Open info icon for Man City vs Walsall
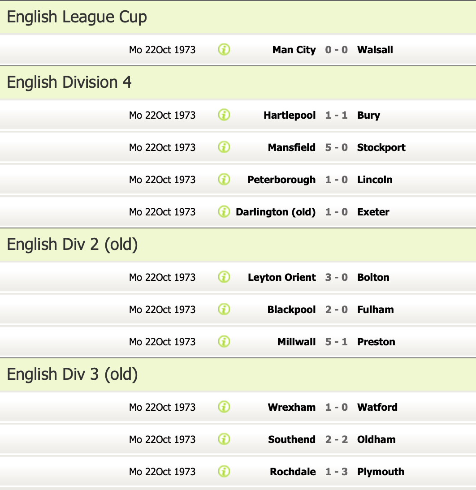The image size is (476, 490). [x=224, y=50]
